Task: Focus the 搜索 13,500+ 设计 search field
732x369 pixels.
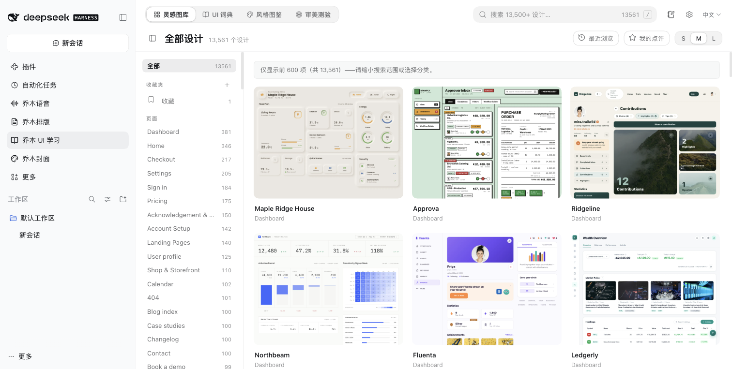Action: (565, 15)
